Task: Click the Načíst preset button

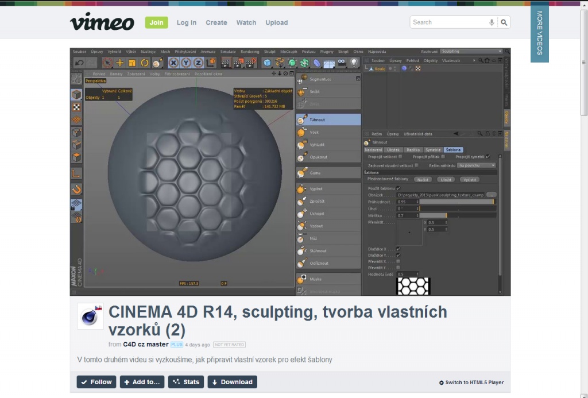Action: [x=423, y=180]
